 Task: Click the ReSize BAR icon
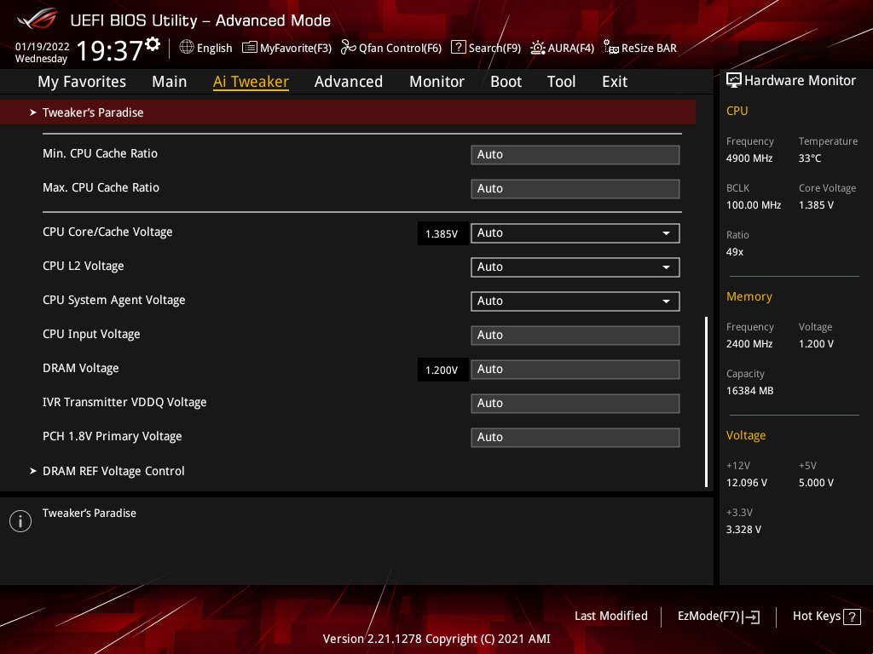610,48
